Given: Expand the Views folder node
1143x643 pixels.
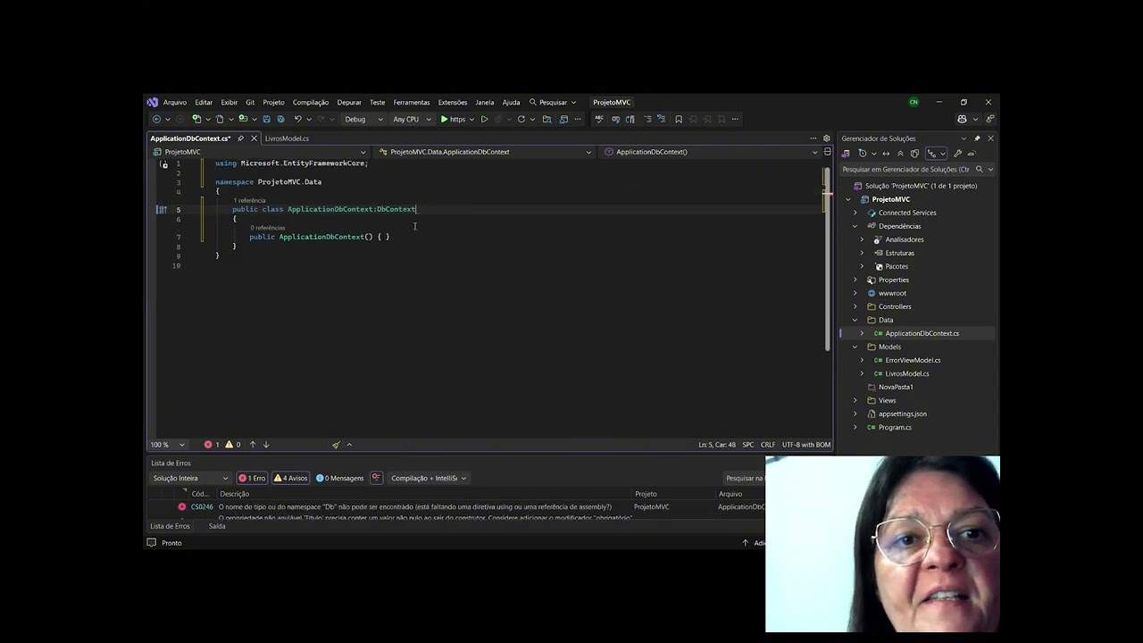Looking at the screenshot, I should (855, 400).
